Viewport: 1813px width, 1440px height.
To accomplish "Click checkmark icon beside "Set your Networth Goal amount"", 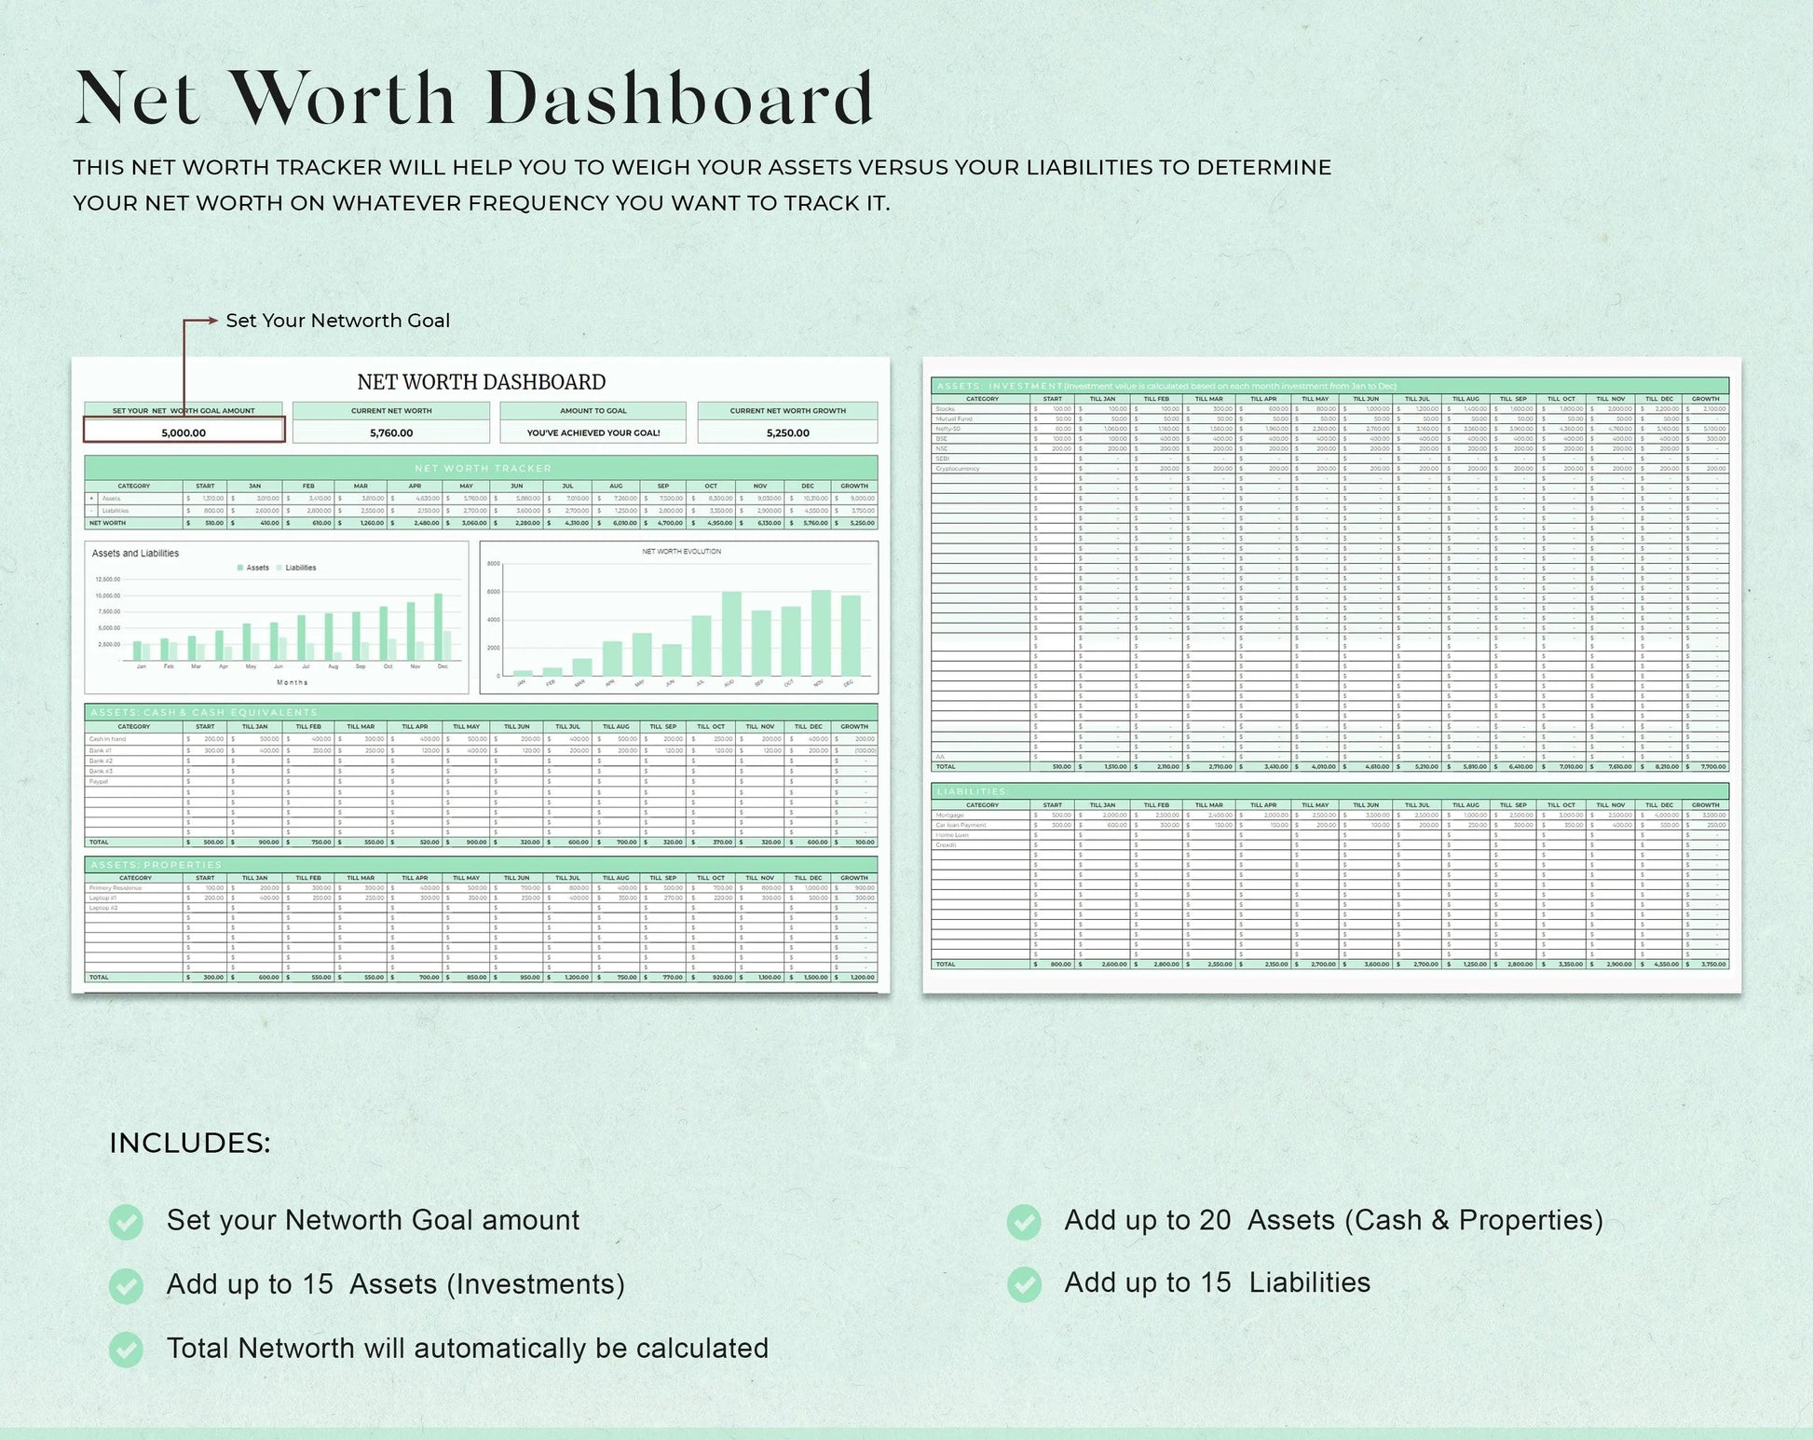I will pyautogui.click(x=126, y=1222).
